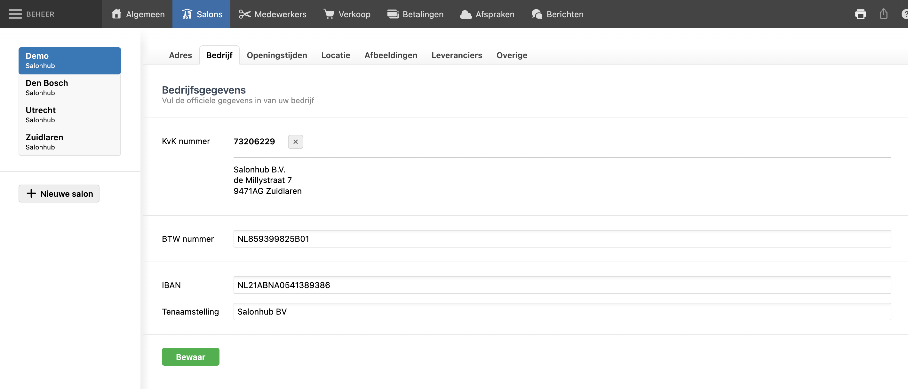Open the Openingstijden tab
The height and width of the screenshot is (389, 908).
pos(277,55)
